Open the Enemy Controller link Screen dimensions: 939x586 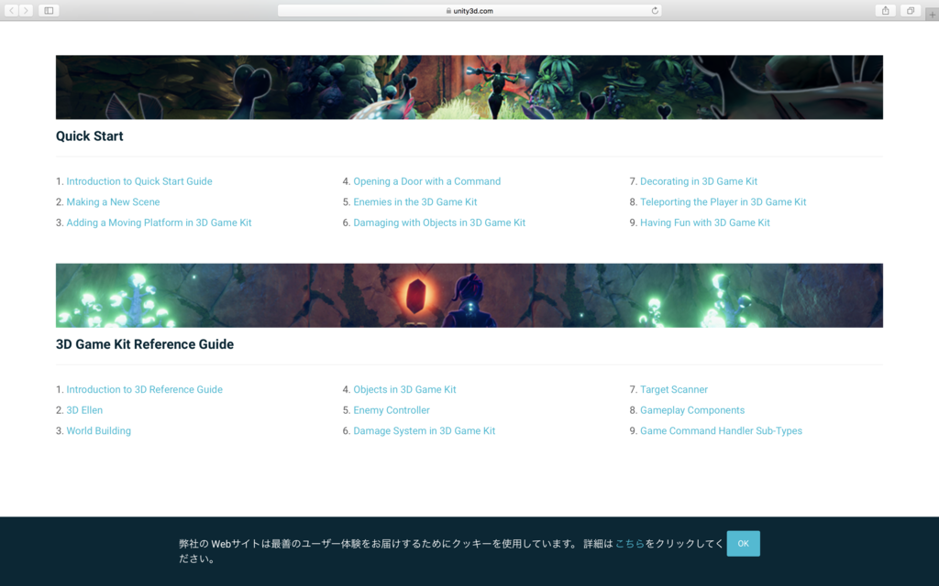click(391, 410)
